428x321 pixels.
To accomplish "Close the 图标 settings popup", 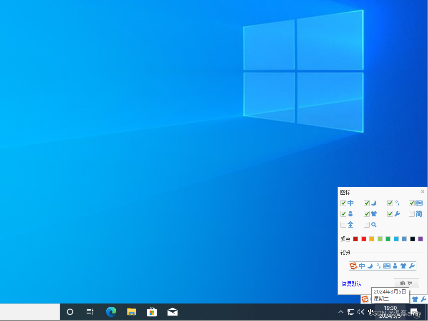I will [423, 192].
